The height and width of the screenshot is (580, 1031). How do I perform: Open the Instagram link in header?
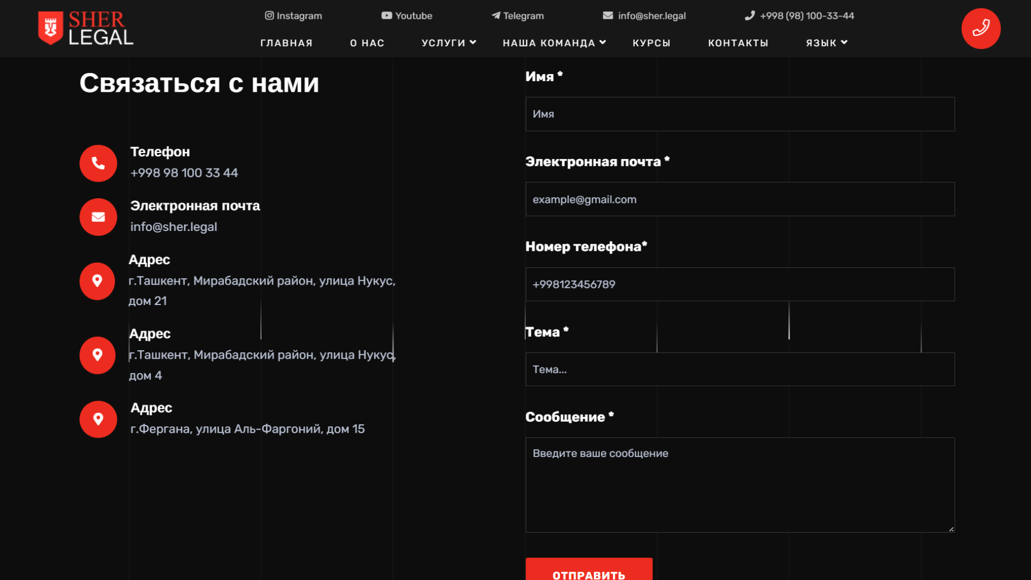click(293, 16)
